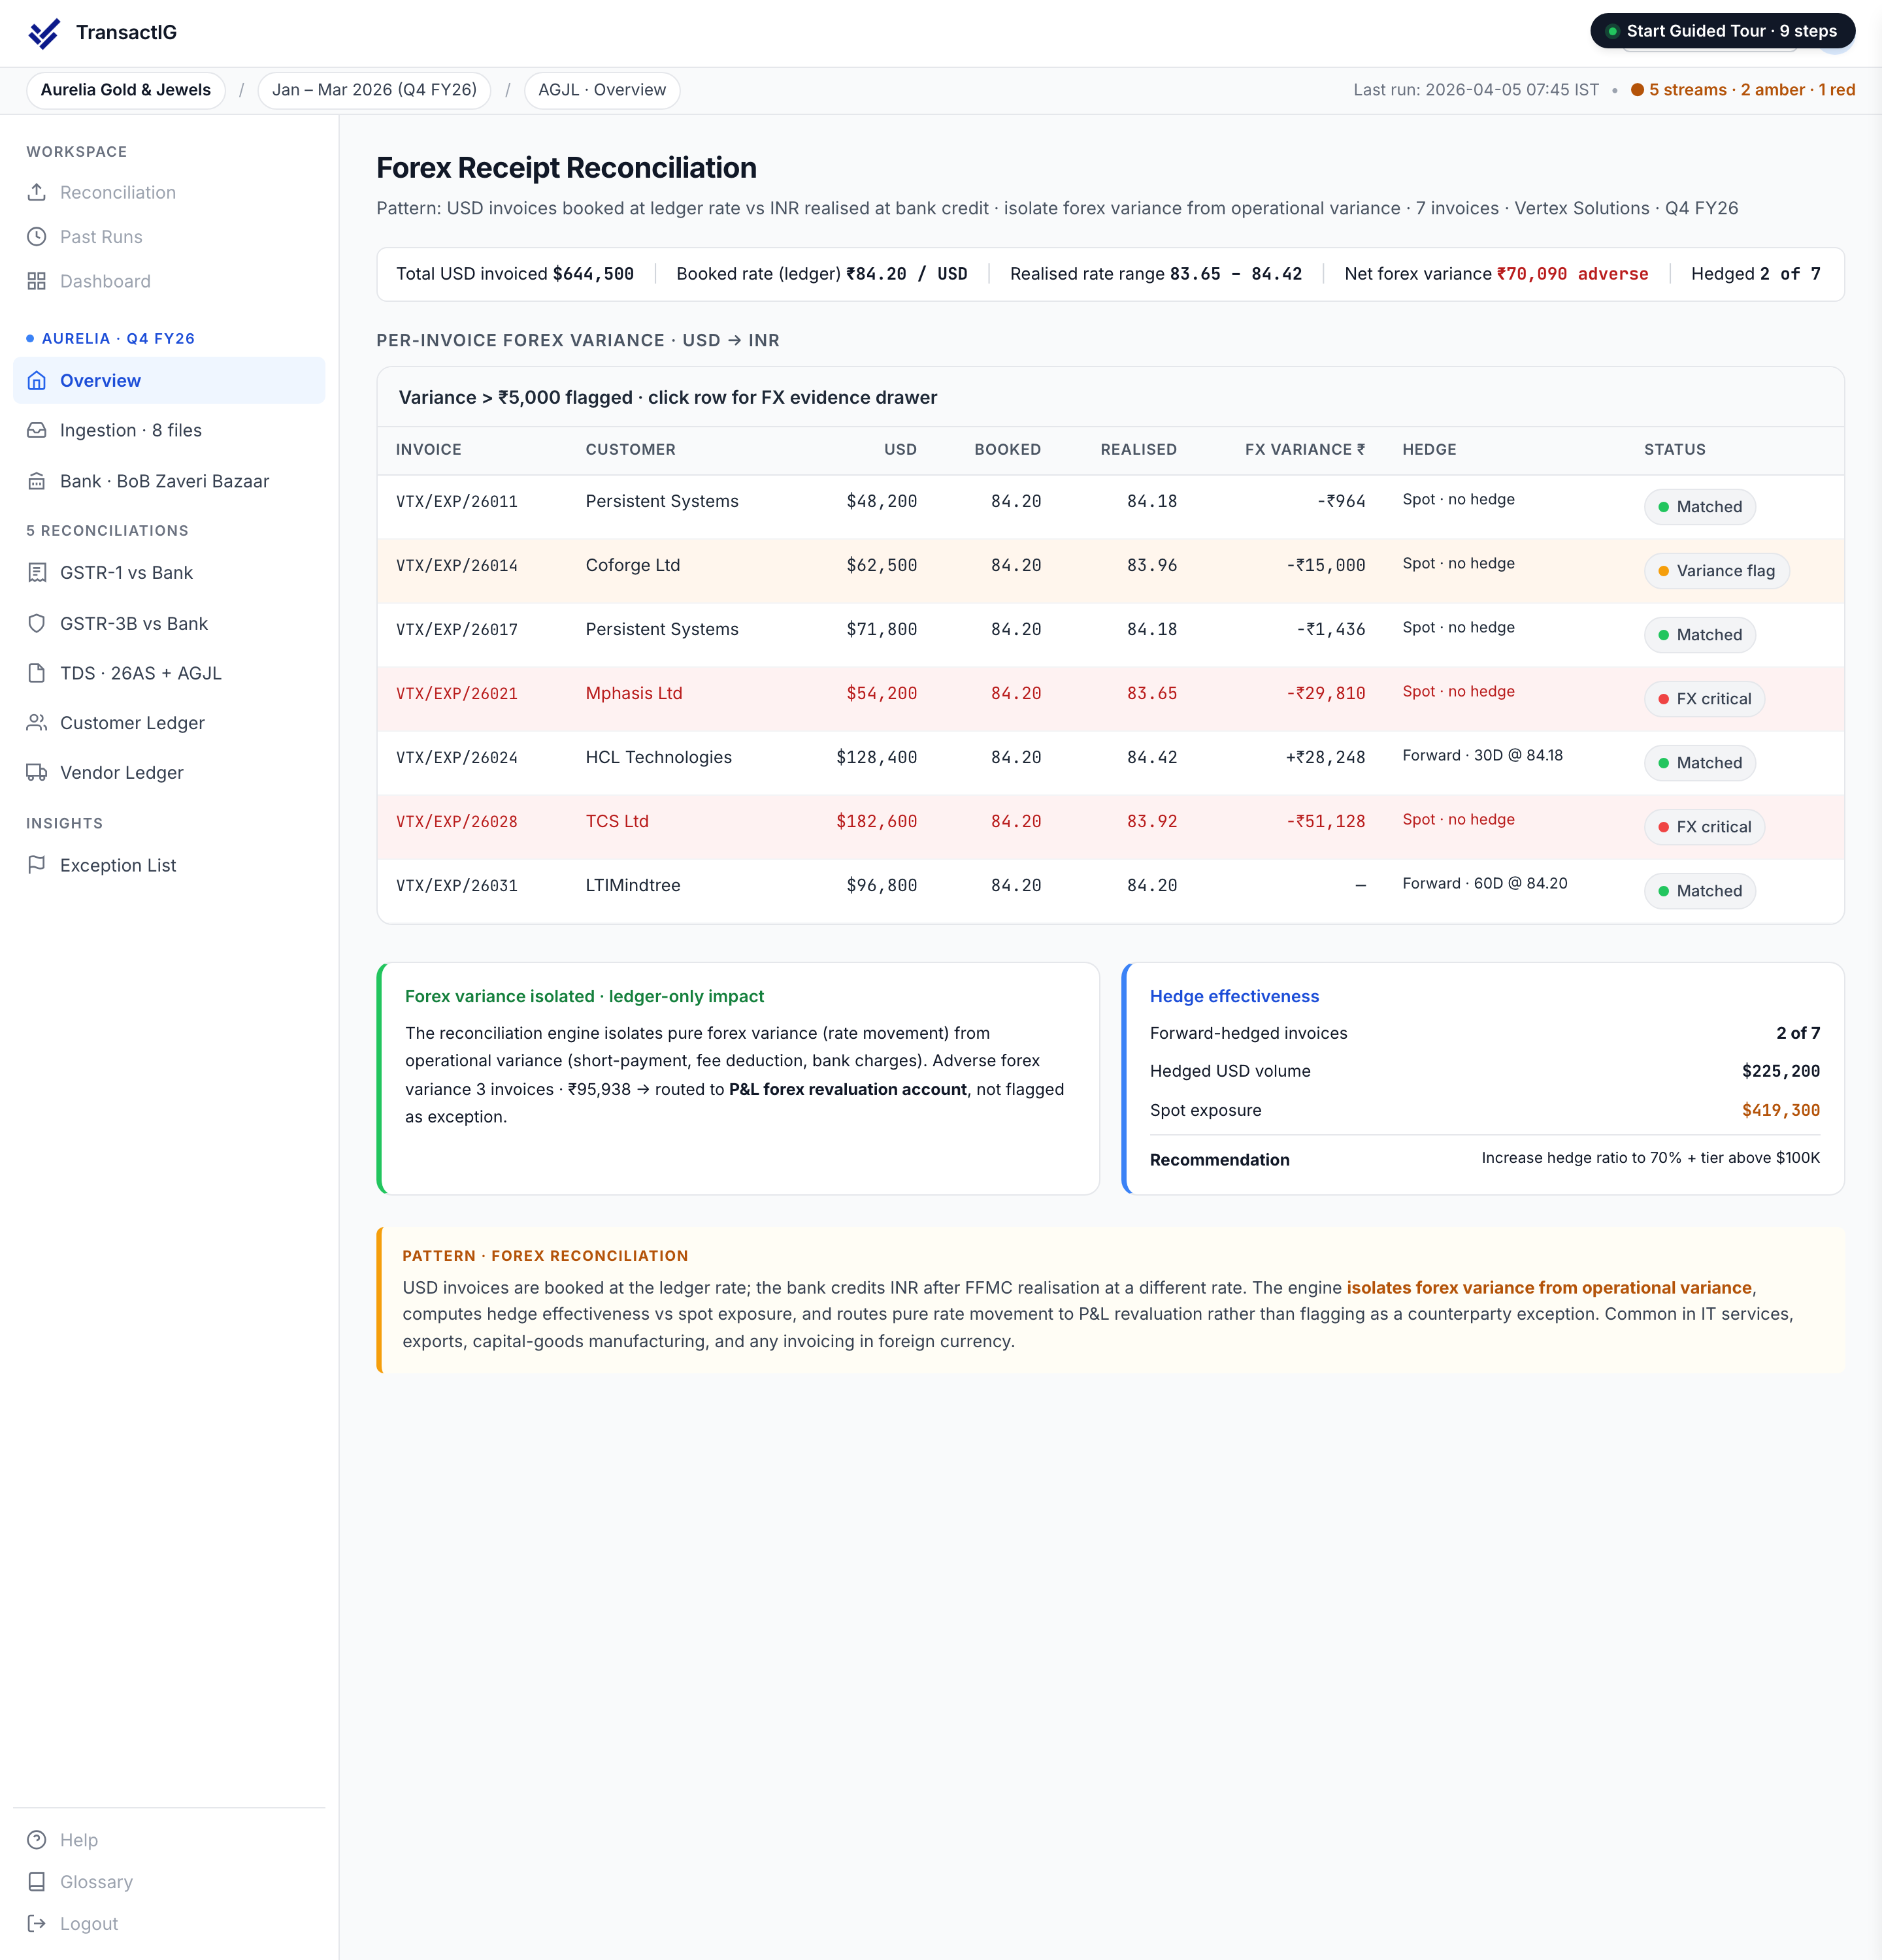Click the GSTR-1 receipt icon

coord(37,573)
